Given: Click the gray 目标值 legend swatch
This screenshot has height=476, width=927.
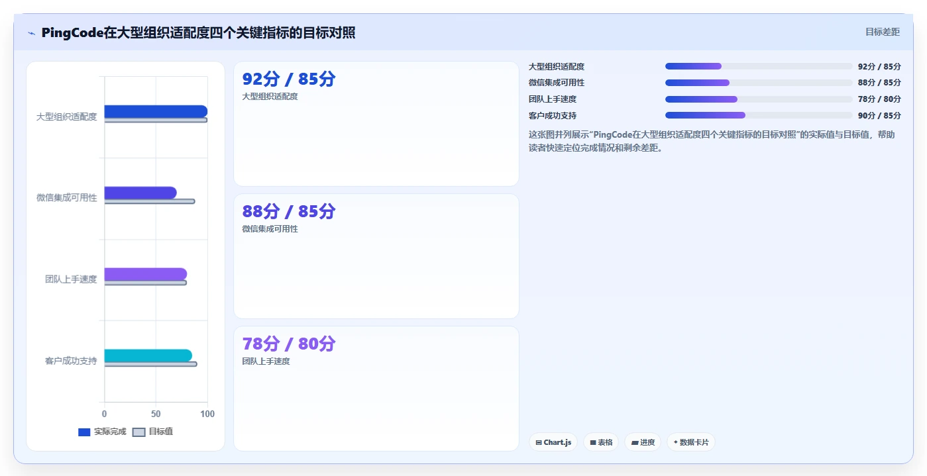Looking at the screenshot, I should tap(138, 432).
